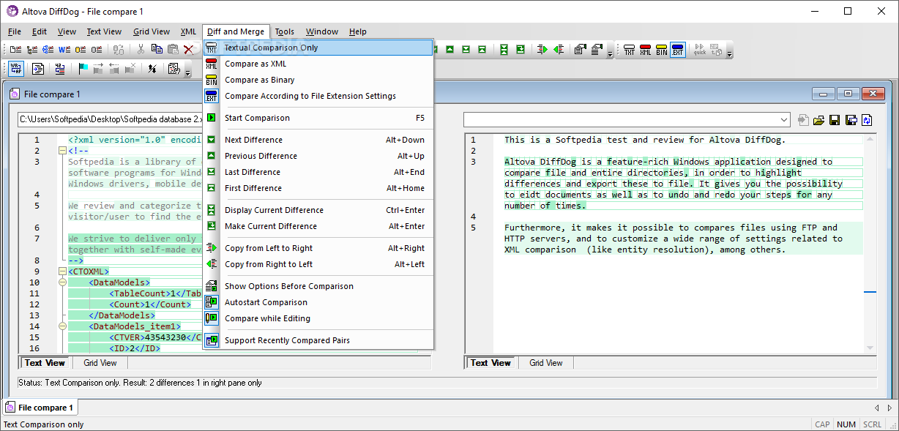This screenshot has width=899, height=431.
Task: Open the right pane file path dropdown
Action: (784, 120)
